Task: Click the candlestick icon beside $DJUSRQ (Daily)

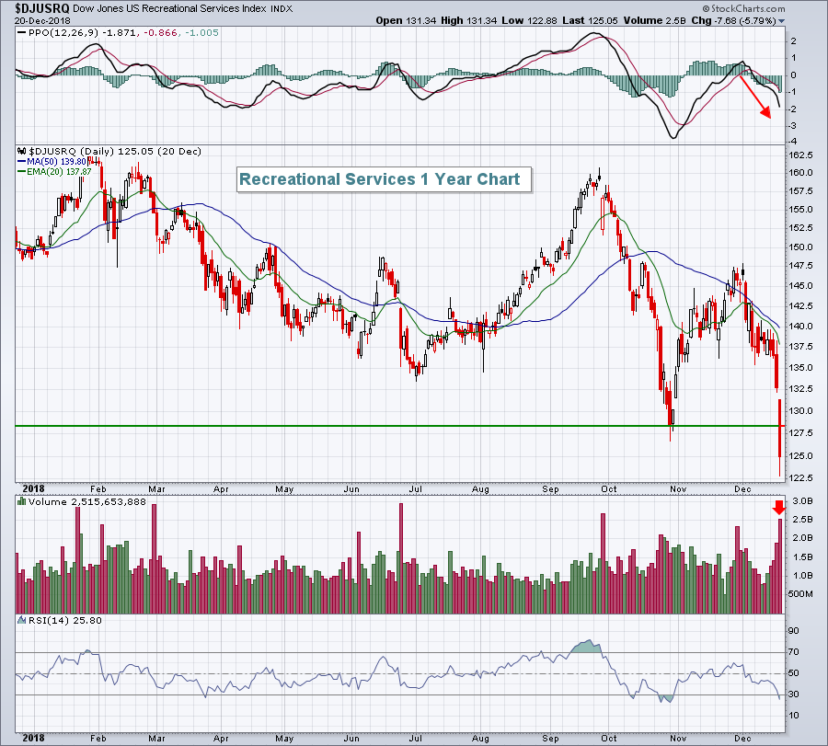Action: 22,152
